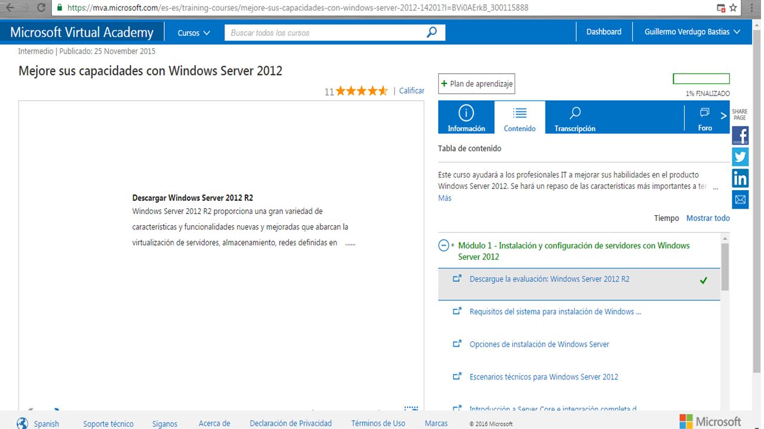Expand the tab strip with right chevron

tap(725, 116)
